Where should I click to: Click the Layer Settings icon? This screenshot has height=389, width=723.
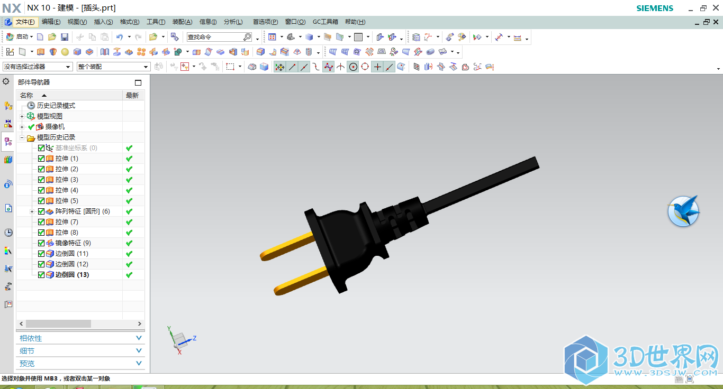click(416, 37)
